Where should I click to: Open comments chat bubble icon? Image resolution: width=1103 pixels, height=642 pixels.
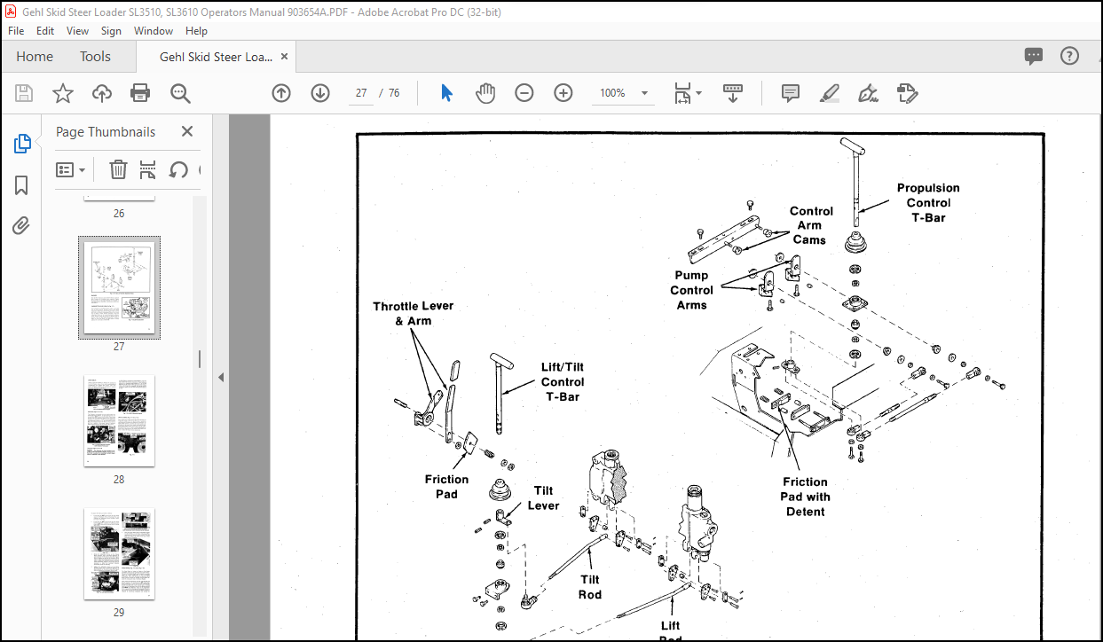(x=1034, y=56)
